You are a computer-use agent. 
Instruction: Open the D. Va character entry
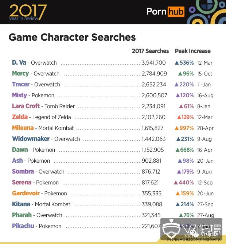click(x=20, y=63)
